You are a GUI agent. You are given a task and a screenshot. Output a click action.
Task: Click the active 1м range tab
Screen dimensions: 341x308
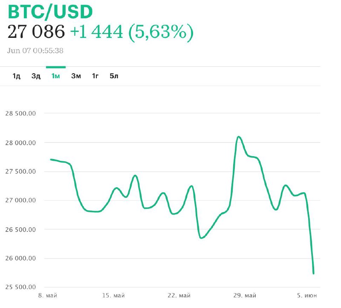55,76
